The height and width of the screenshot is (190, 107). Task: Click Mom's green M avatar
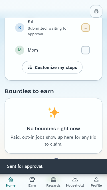coord(20,50)
